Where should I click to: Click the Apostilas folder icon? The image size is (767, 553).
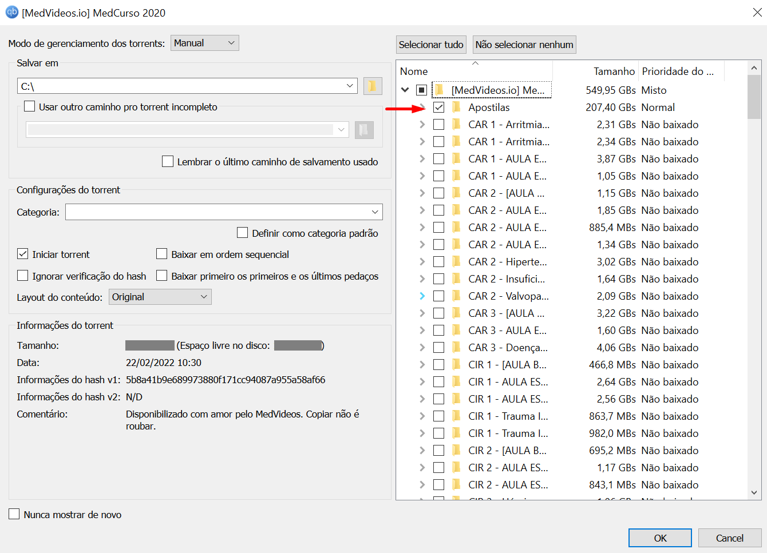[x=456, y=108]
